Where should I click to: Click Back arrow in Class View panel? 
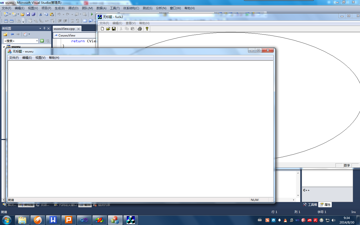12,34
